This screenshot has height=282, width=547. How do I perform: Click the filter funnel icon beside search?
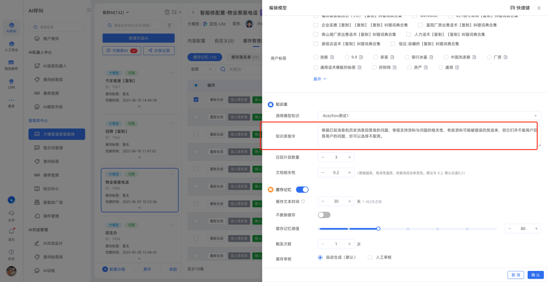(x=170, y=25)
